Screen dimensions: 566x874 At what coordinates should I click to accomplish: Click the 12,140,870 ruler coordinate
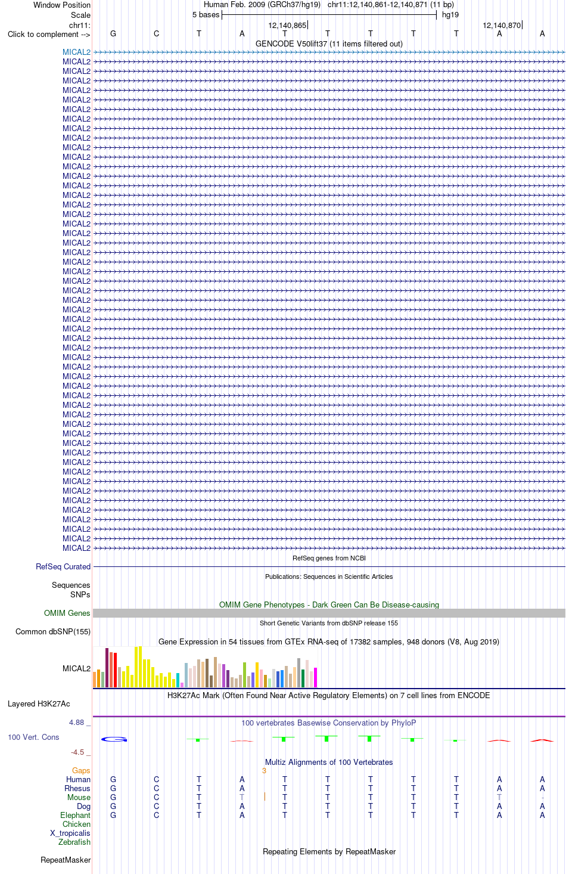502,25
